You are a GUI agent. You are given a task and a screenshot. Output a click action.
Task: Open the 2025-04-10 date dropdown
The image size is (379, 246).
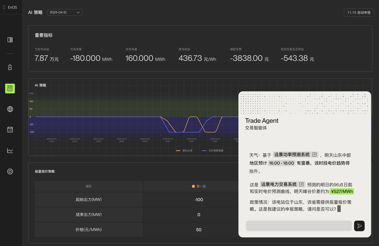65,12
